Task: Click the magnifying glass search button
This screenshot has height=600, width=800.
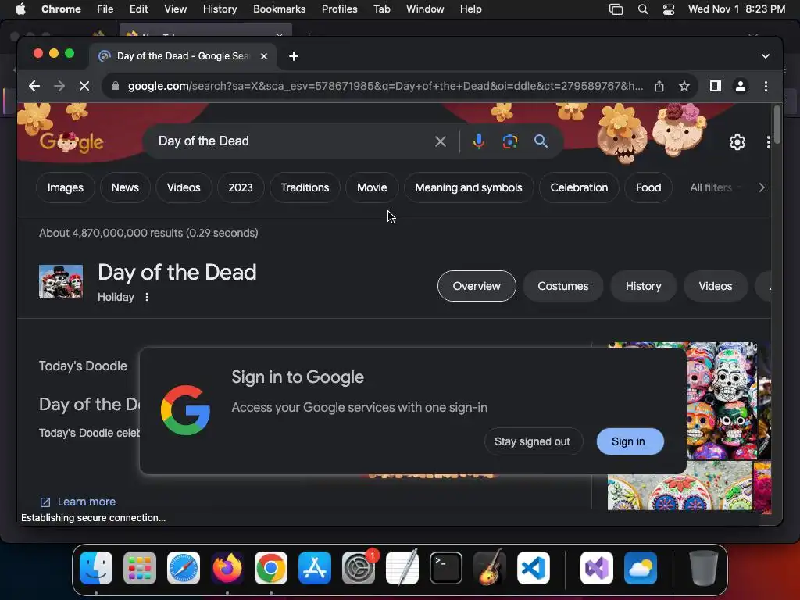Action: (x=541, y=141)
